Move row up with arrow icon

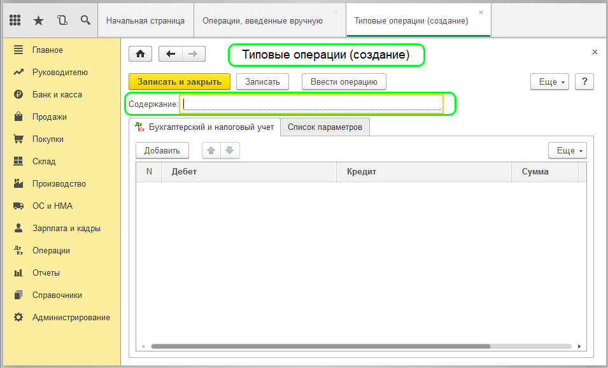tap(211, 150)
